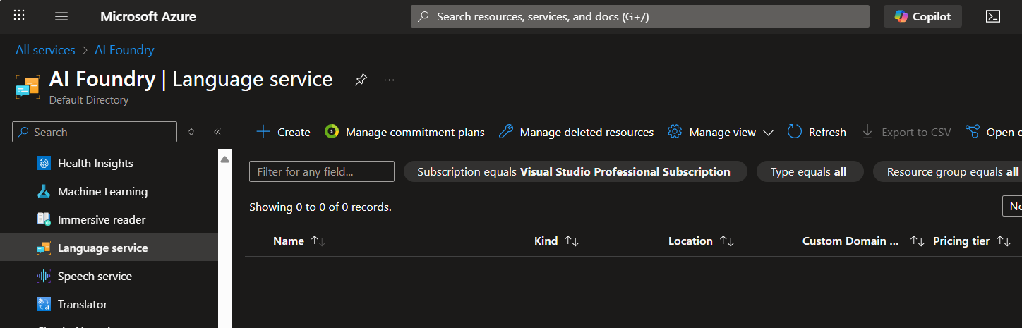The image size is (1022, 328).
Task: Refresh the resource list
Action: (817, 132)
